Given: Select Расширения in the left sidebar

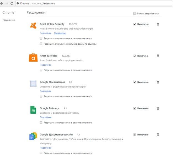Looking at the screenshot, I should pos(9,20).
